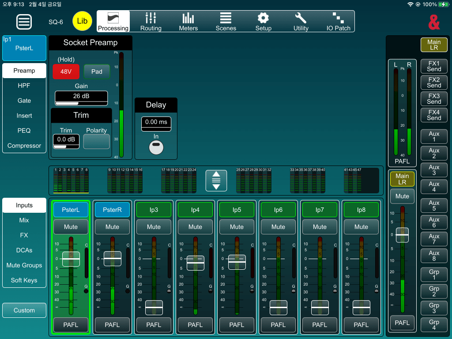Open the Meters view
452x339 pixels.
188,21
